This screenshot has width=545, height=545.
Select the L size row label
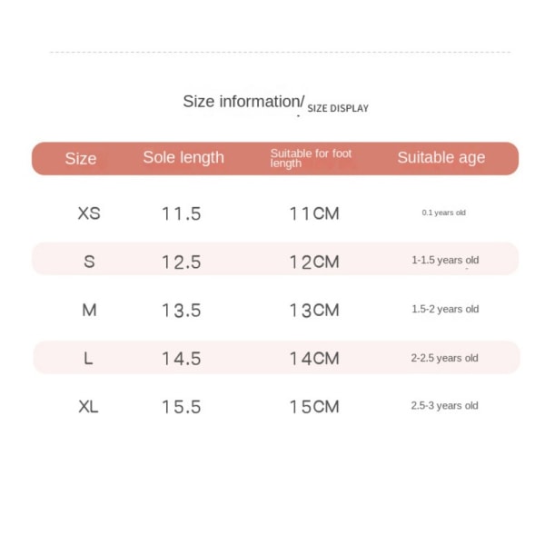(88, 359)
